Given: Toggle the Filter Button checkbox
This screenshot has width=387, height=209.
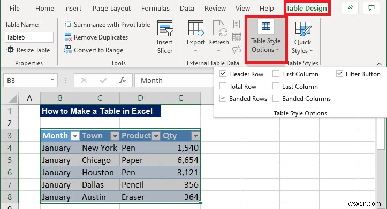Looking at the screenshot, I should [x=339, y=73].
